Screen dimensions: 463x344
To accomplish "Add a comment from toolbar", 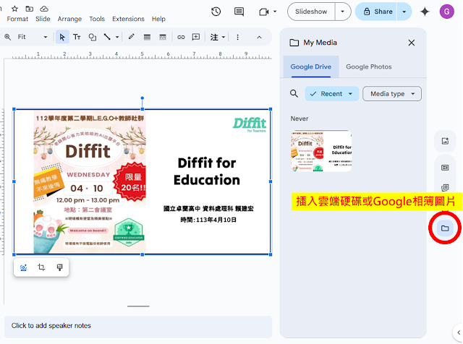I will pyautogui.click(x=196, y=37).
